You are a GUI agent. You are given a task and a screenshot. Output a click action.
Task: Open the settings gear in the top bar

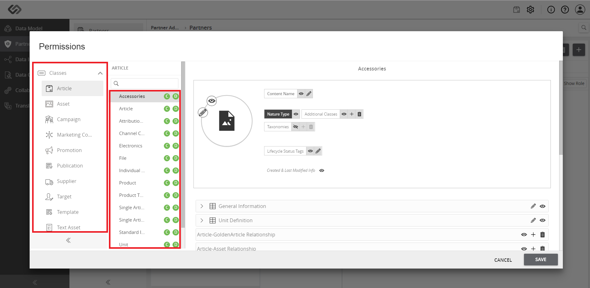[x=530, y=10]
